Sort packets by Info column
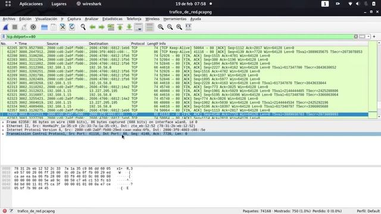The height and width of the screenshot is (214, 381). click(x=263, y=43)
